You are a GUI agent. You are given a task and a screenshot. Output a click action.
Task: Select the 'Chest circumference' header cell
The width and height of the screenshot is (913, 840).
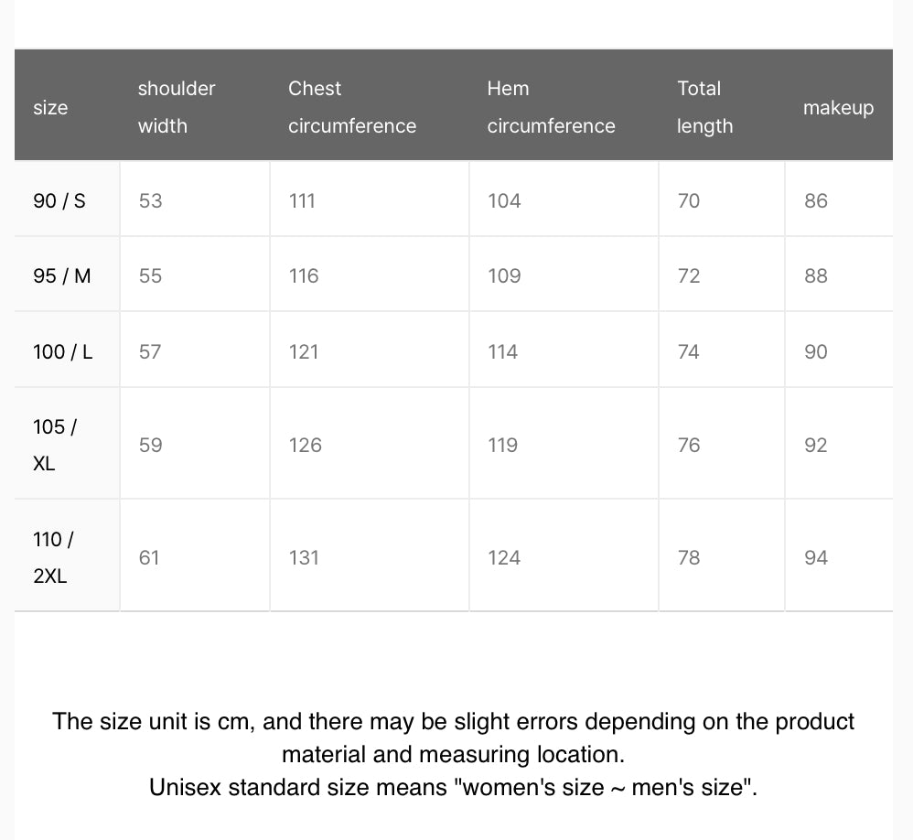(x=352, y=107)
